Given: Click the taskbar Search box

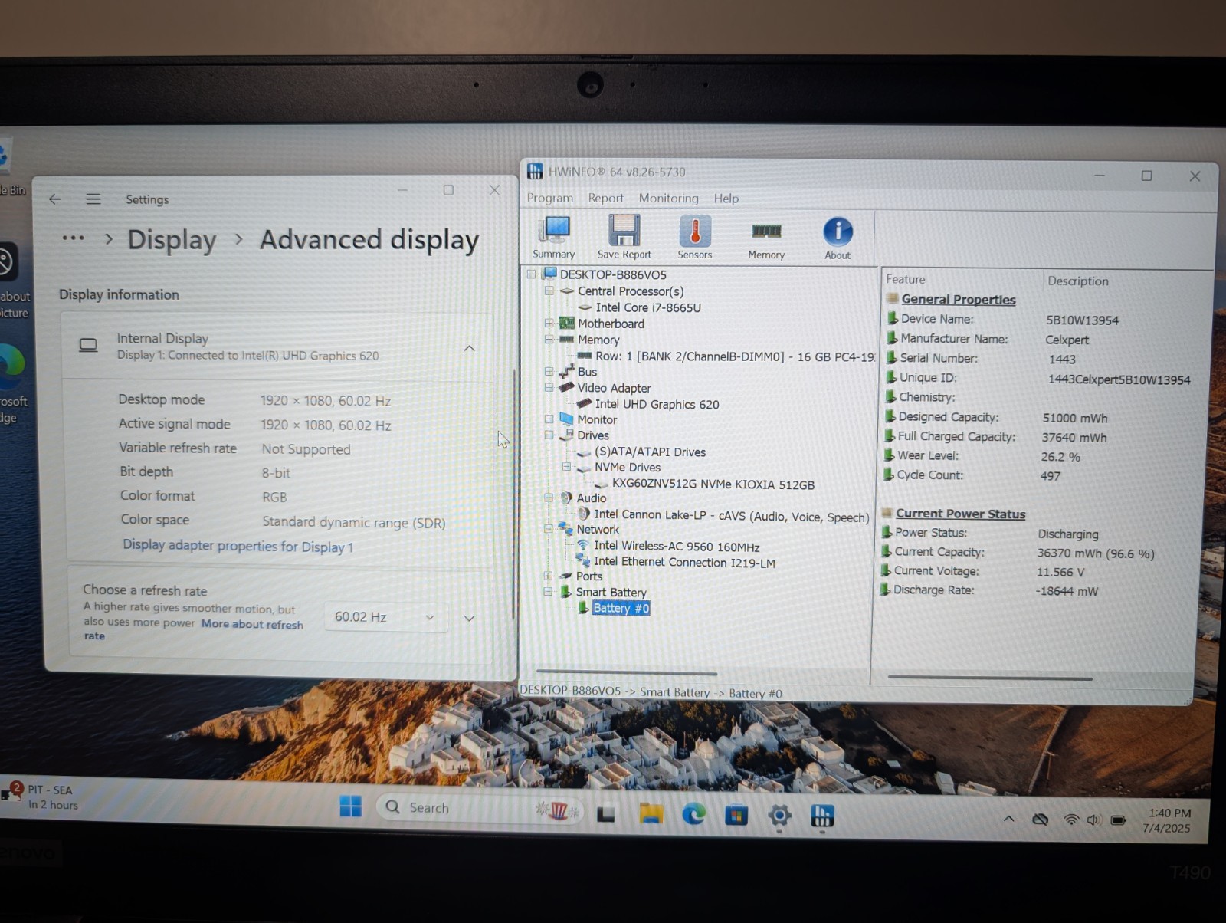Looking at the screenshot, I should click(480, 808).
